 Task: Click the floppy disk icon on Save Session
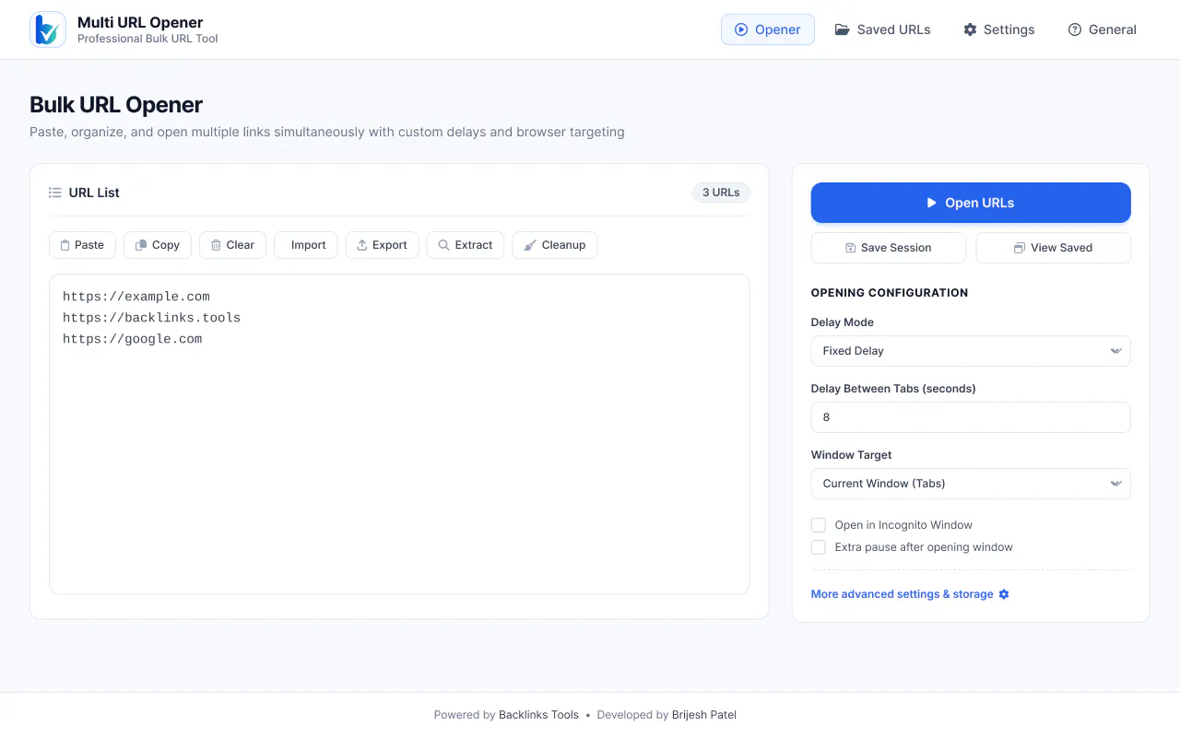coord(851,248)
